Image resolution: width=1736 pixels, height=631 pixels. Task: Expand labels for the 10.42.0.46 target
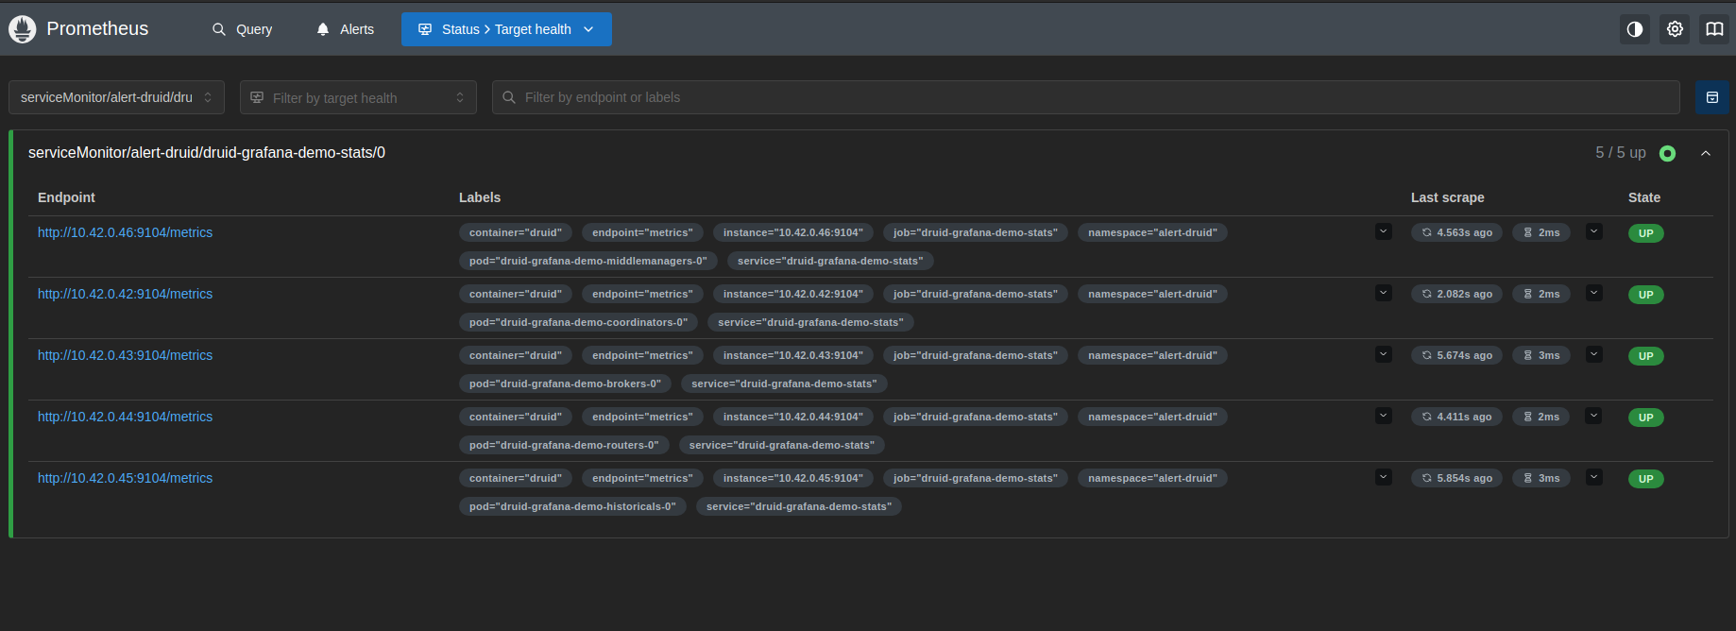coord(1384,231)
